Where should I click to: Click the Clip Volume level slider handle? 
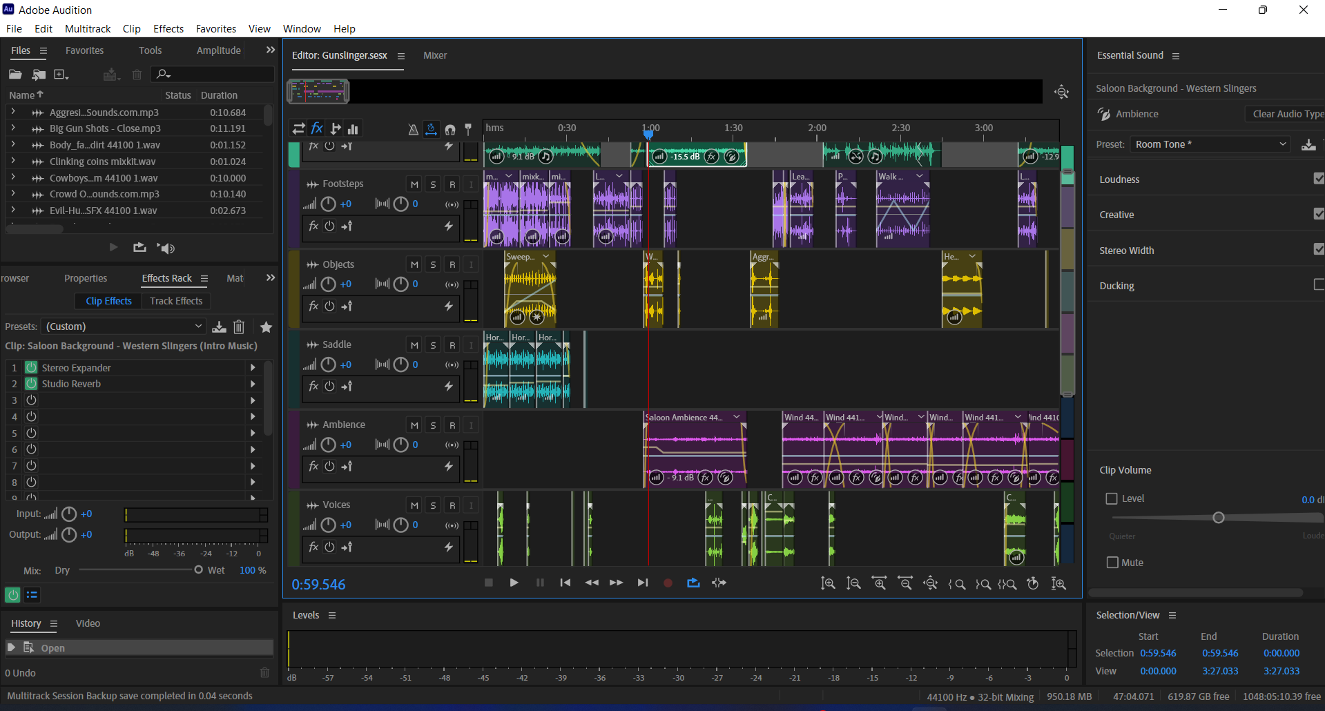1219,518
